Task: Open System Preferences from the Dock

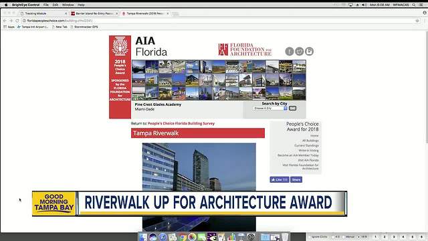Action: [x=251, y=237]
